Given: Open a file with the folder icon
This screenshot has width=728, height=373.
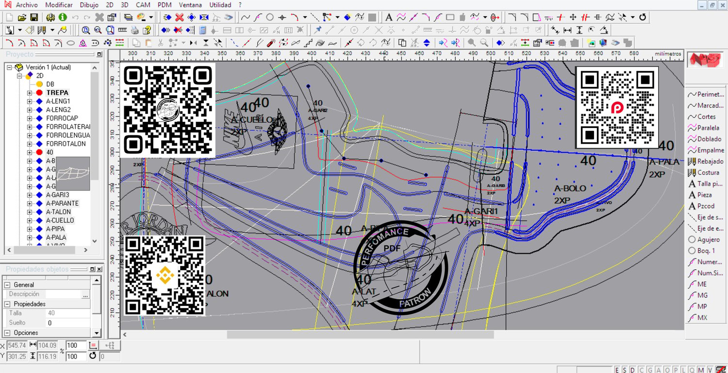Looking at the screenshot, I should [x=22, y=17].
